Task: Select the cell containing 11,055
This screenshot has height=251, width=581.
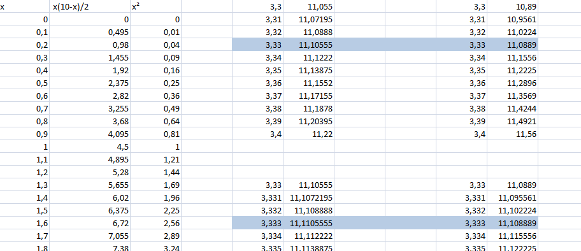Action: click(308, 6)
